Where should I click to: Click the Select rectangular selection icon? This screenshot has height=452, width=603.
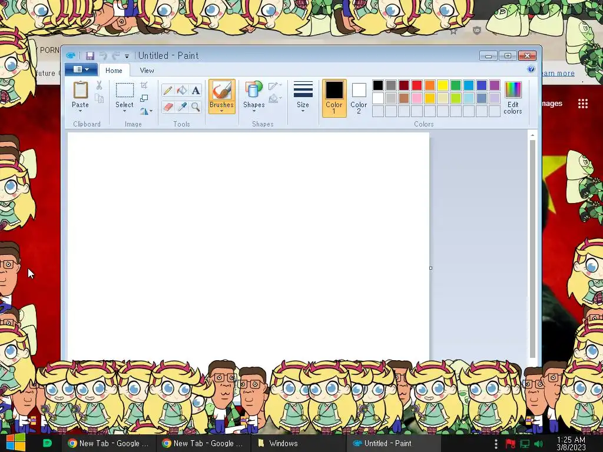point(125,90)
